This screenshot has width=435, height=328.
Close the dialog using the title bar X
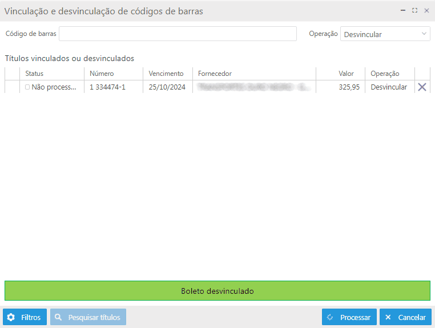(x=426, y=10)
